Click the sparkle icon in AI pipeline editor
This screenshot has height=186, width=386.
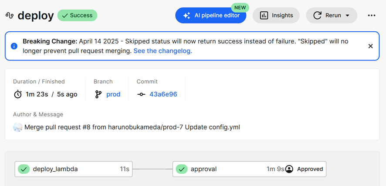186,16
